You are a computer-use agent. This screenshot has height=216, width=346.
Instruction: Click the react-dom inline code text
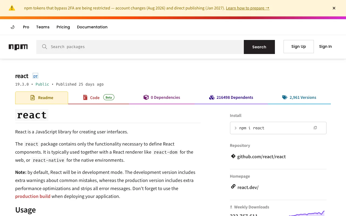166,152
